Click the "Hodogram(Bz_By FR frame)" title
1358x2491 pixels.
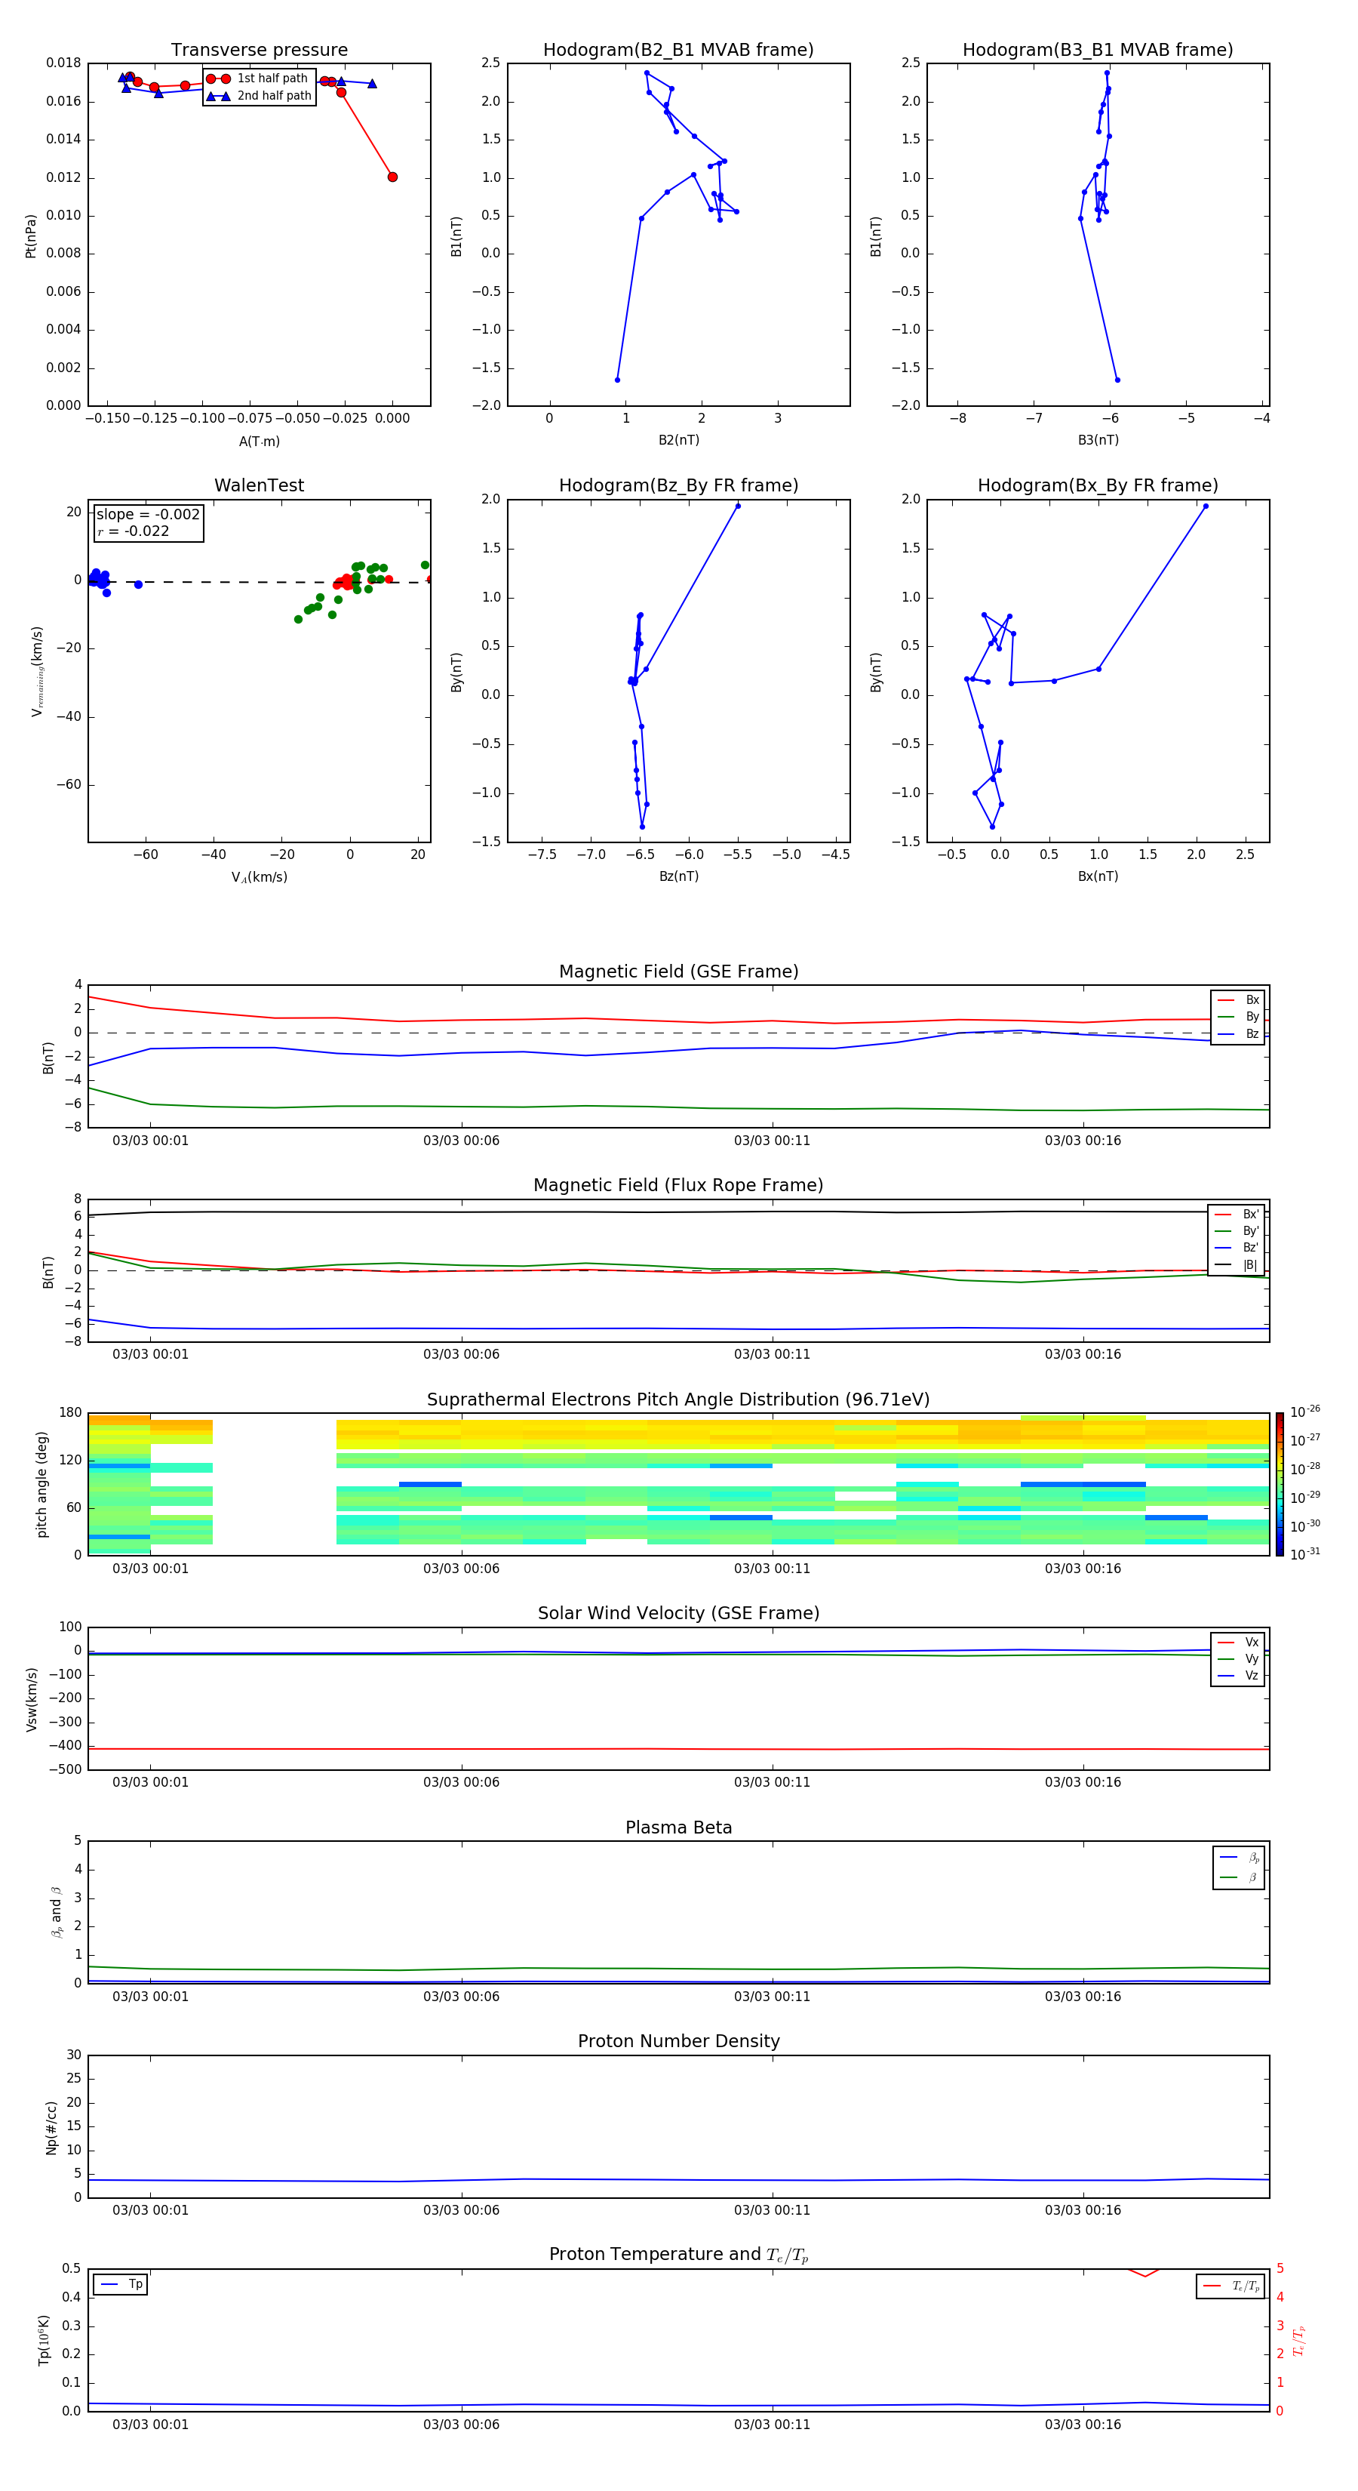point(678,485)
